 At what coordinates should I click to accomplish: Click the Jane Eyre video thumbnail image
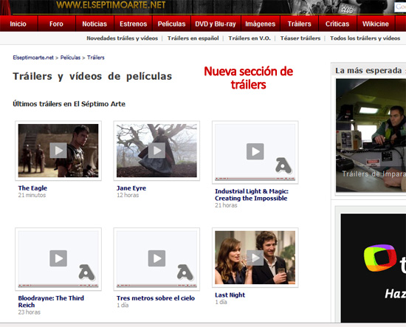pyautogui.click(x=156, y=151)
